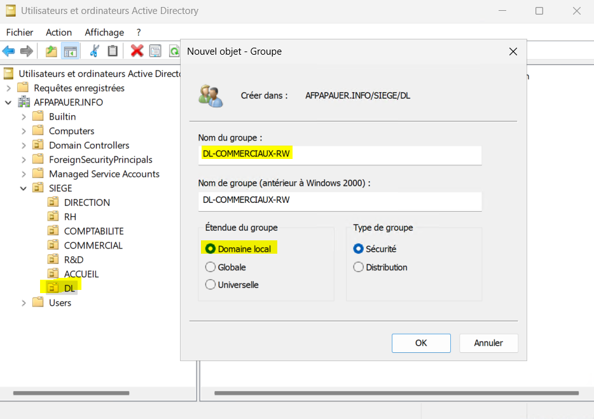The width and height of the screenshot is (594, 419).
Task: Open the Affichage menu
Action: pyautogui.click(x=104, y=32)
